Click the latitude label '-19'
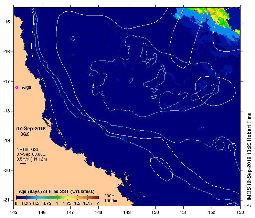The image size is (255, 218). pyautogui.click(x=6, y=141)
